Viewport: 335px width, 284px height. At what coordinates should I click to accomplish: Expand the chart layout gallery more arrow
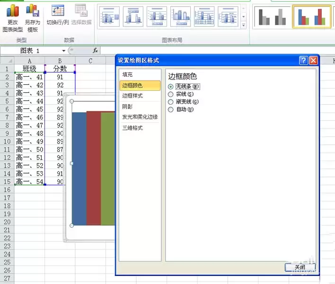[x=244, y=25]
